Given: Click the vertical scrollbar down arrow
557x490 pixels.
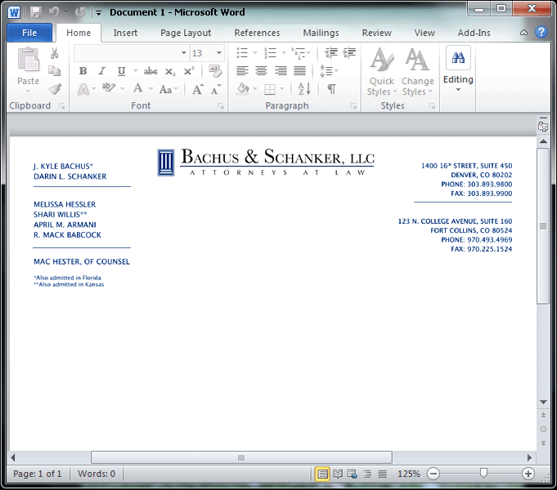Looking at the screenshot, I should tap(543, 402).
